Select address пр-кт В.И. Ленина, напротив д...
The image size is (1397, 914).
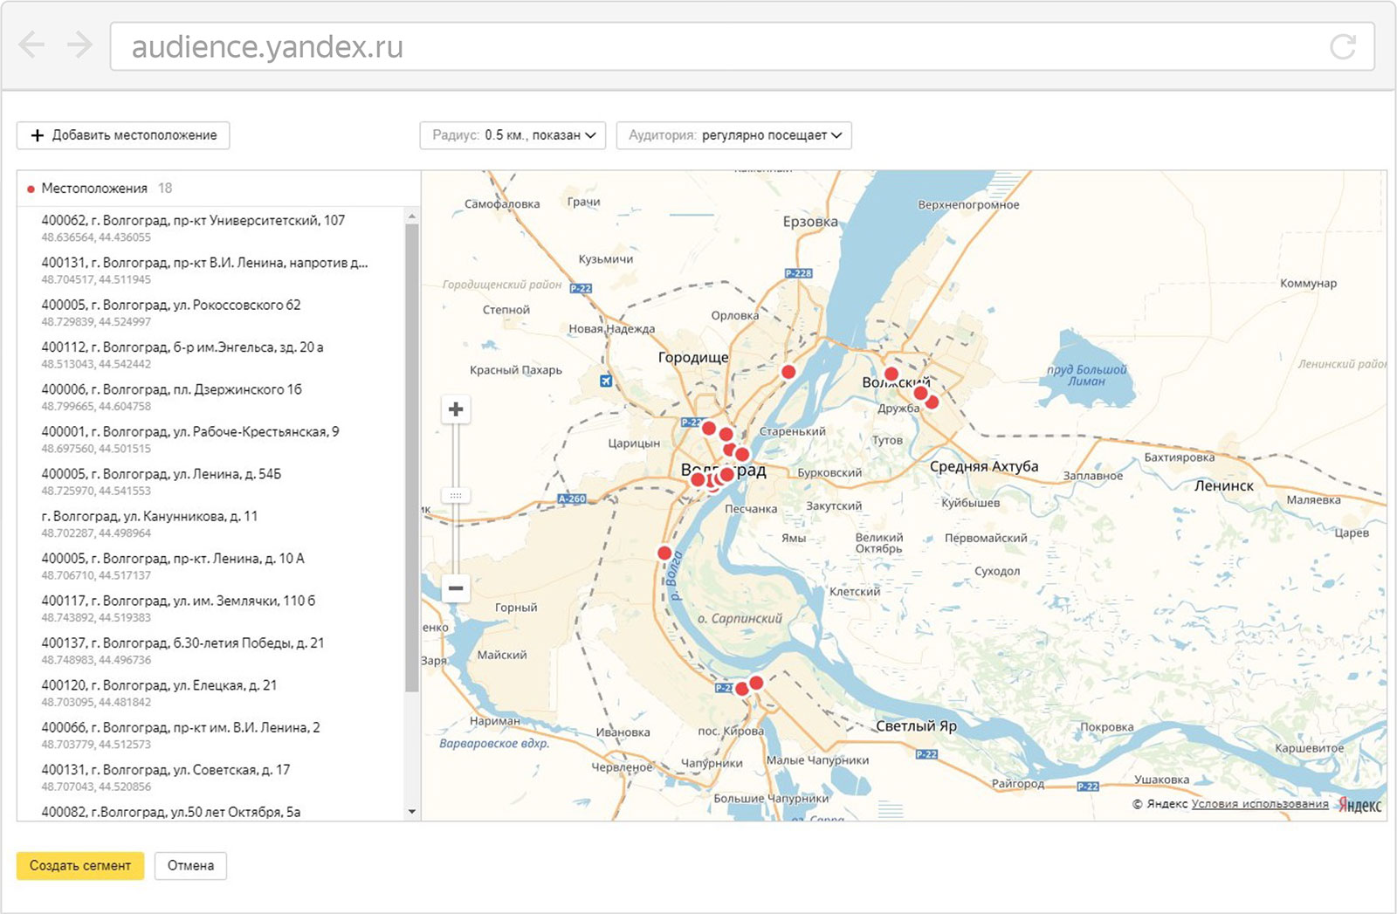coord(210,270)
